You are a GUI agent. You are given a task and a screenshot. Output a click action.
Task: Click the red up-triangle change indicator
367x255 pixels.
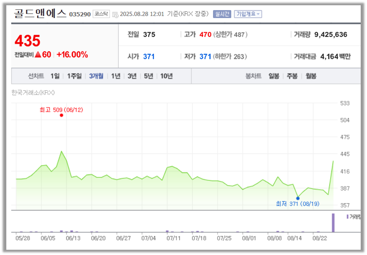(38, 54)
